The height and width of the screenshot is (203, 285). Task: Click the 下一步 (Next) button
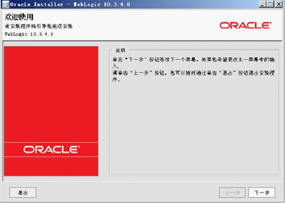tap(262, 193)
